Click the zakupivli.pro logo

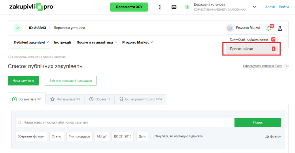click(x=31, y=7)
